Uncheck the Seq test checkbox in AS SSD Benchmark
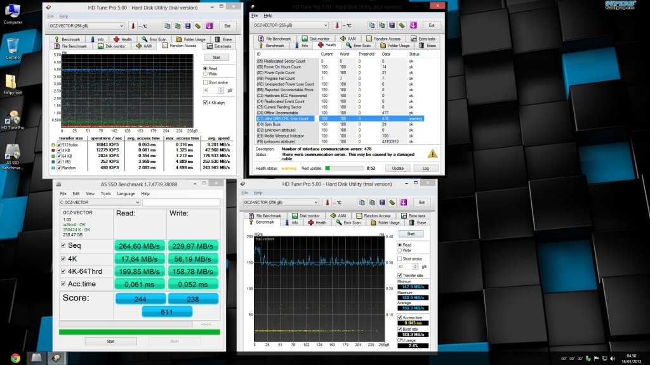 [x=63, y=245]
